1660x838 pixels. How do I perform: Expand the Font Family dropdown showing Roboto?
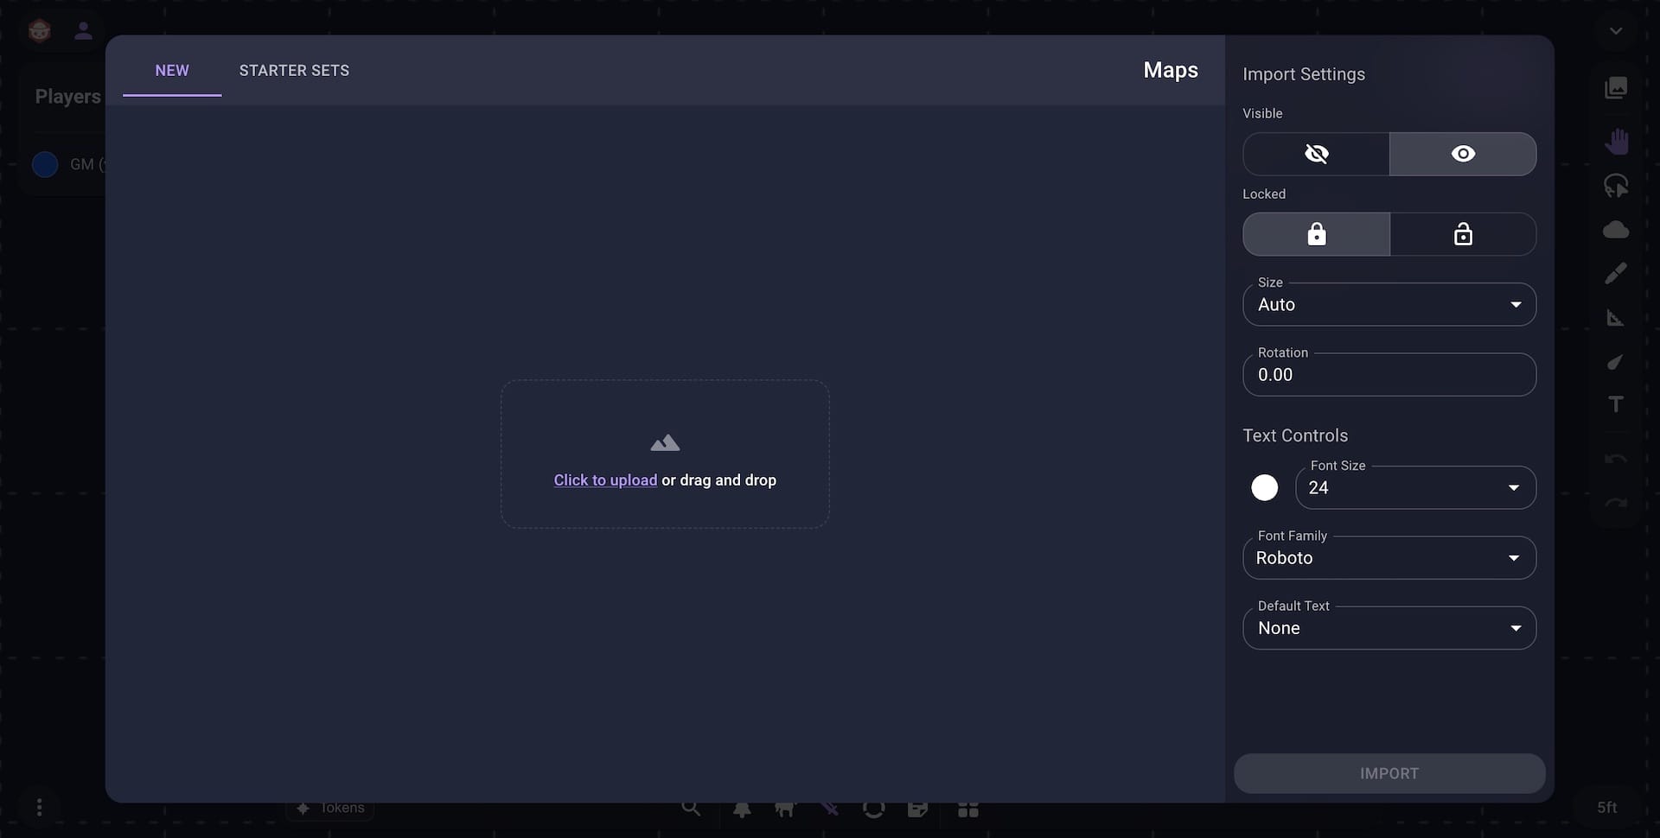[x=1389, y=557]
